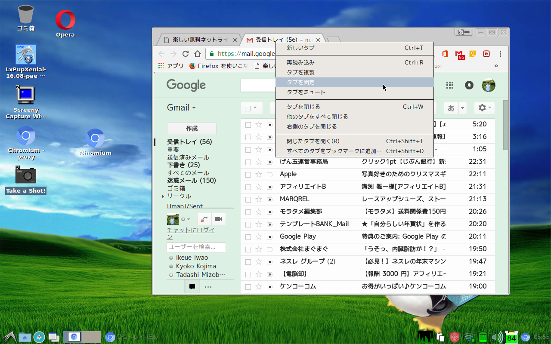Select the trash bin desktop icon
The image size is (551, 344).
[x=26, y=18]
